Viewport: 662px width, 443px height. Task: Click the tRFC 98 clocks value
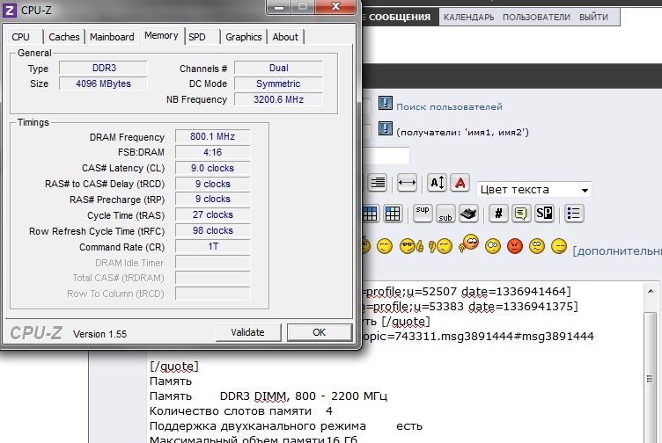pos(212,230)
